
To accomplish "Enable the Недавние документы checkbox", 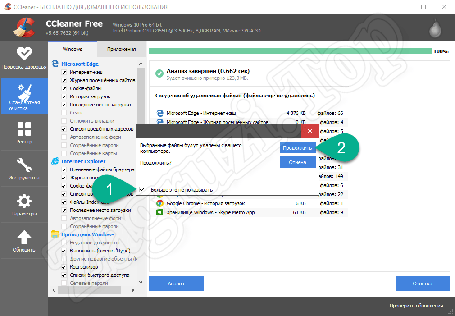I will pyautogui.click(x=64, y=243).
